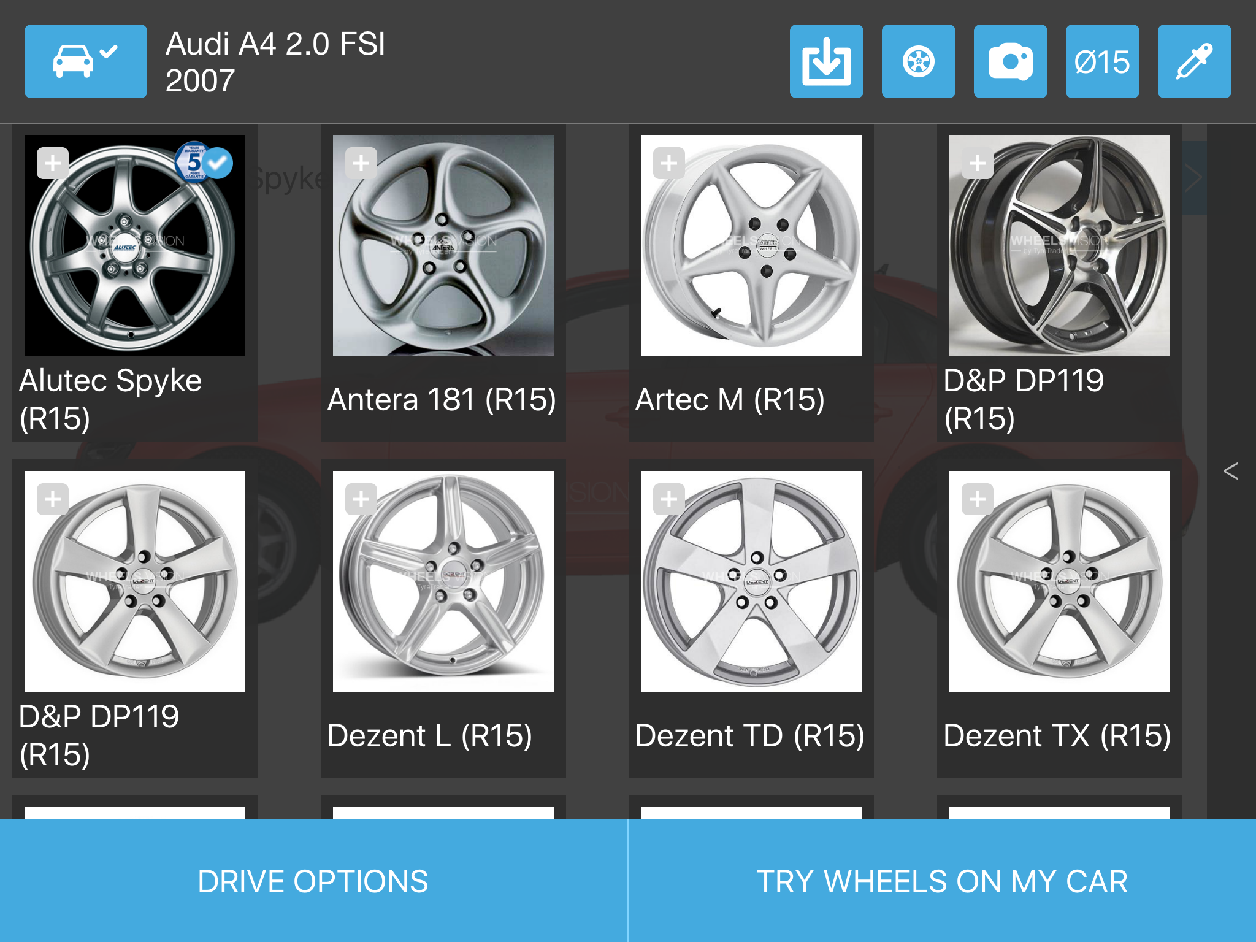Tap the camera icon
This screenshot has height=942, width=1256.
click(x=1010, y=61)
